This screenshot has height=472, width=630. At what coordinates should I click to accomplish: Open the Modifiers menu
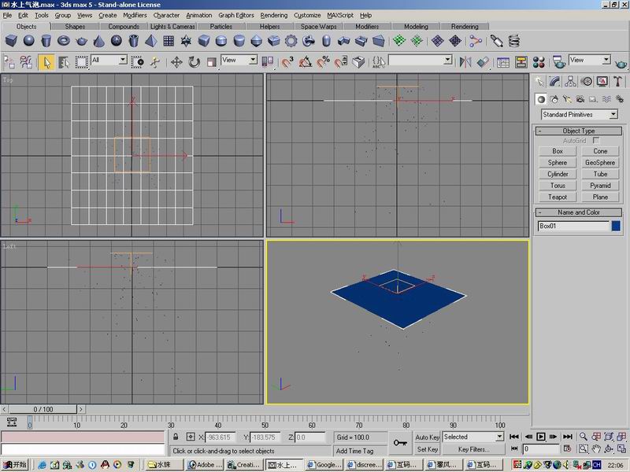point(135,15)
